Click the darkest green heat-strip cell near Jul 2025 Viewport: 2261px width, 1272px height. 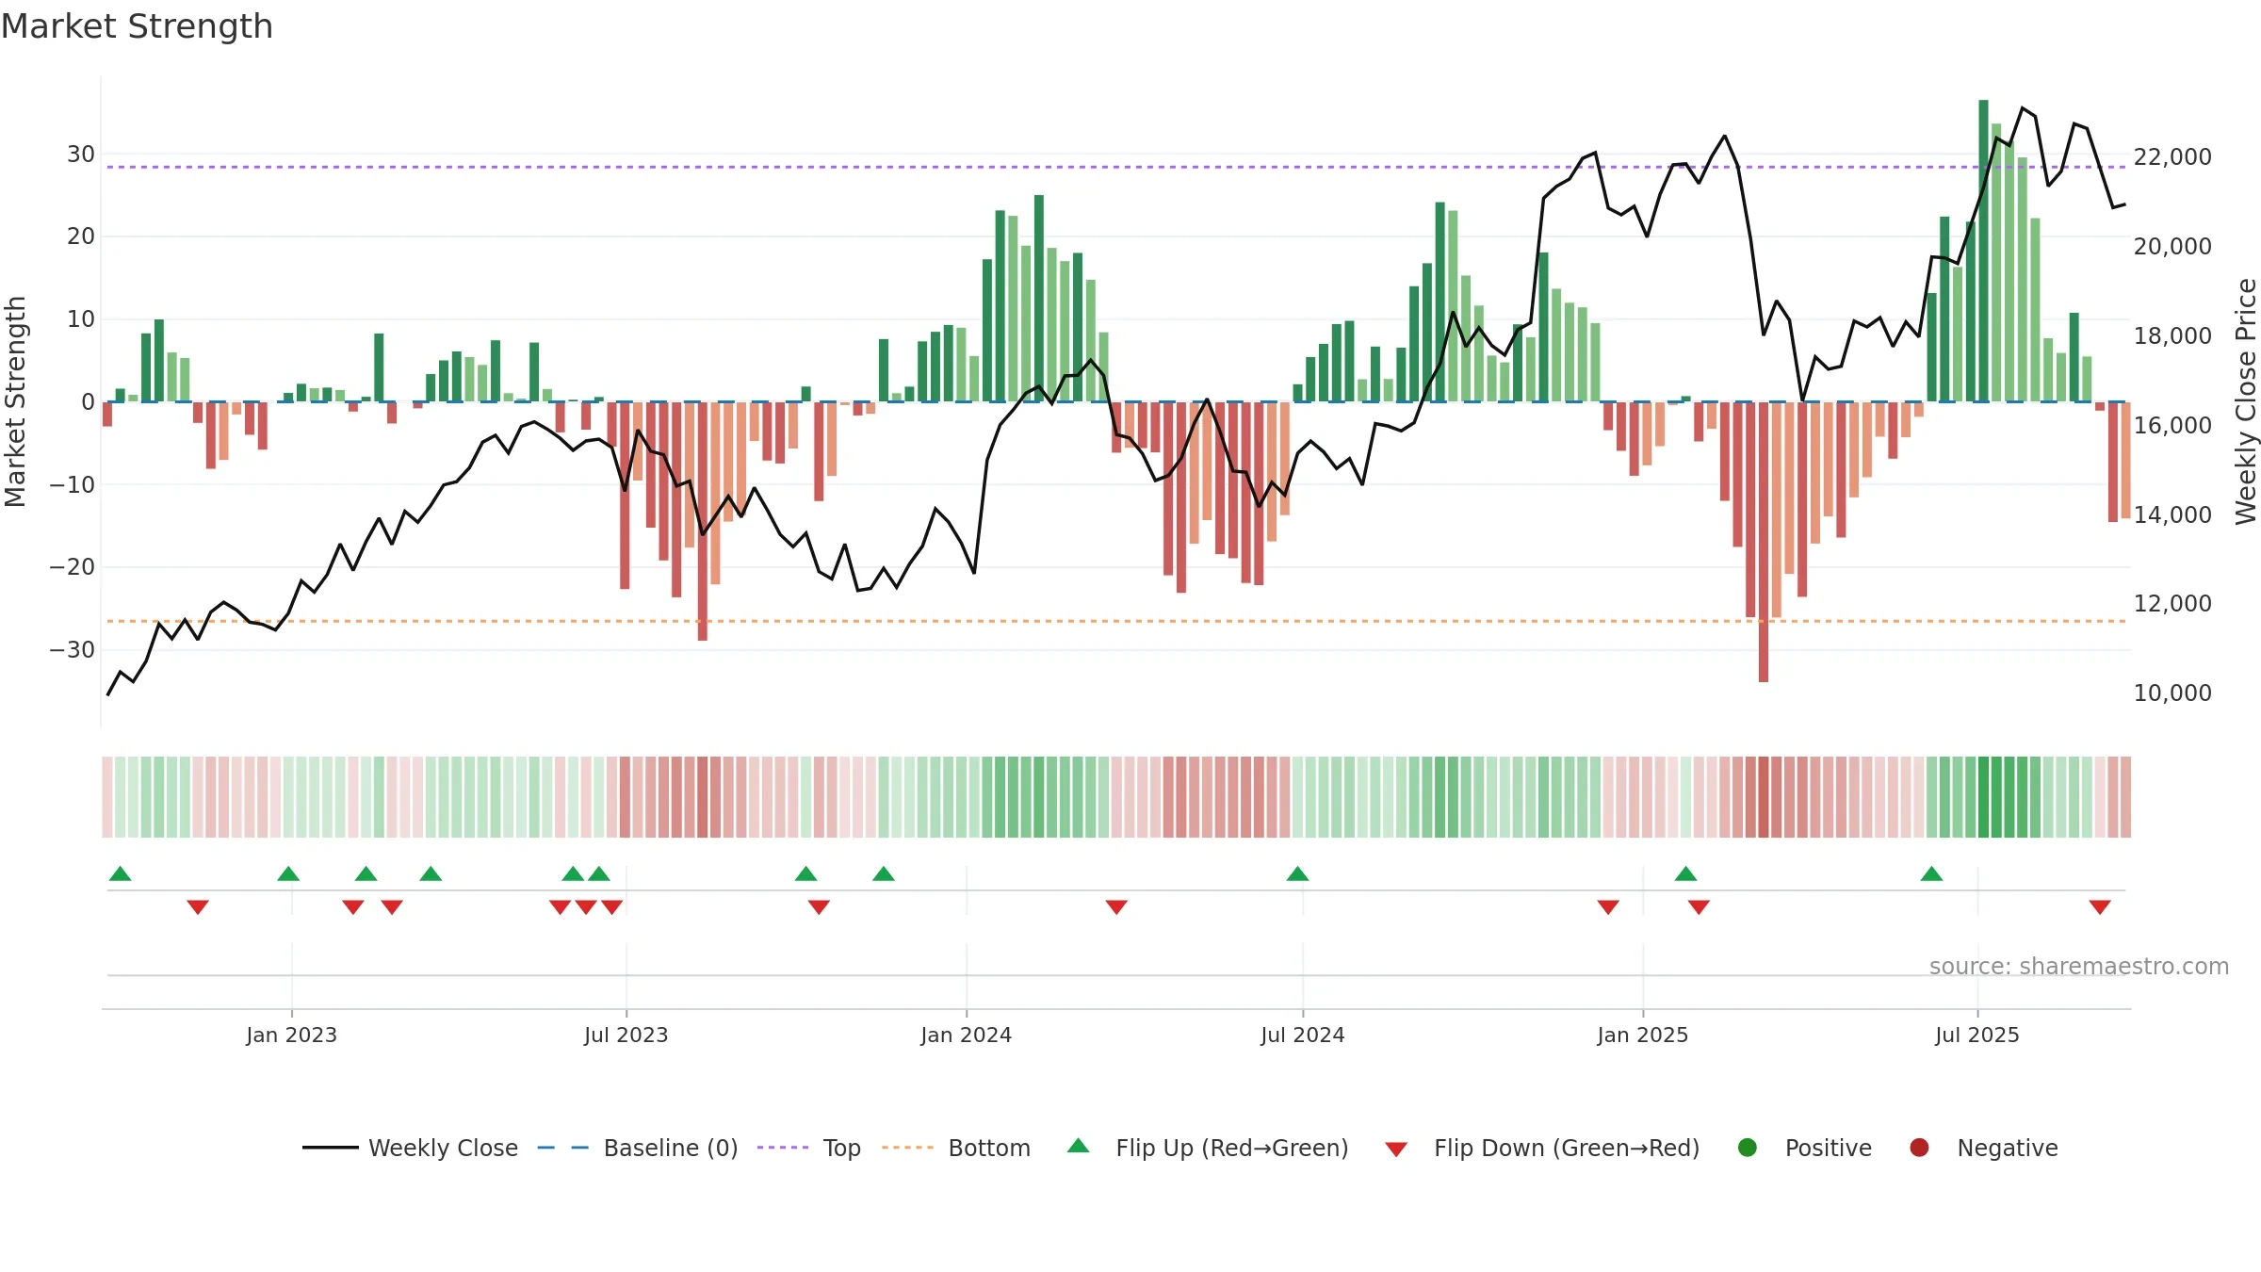coord(1983,797)
